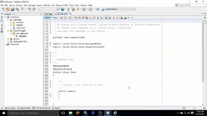
Task: Open the Navigate menu
Action: [x=32, y=5]
